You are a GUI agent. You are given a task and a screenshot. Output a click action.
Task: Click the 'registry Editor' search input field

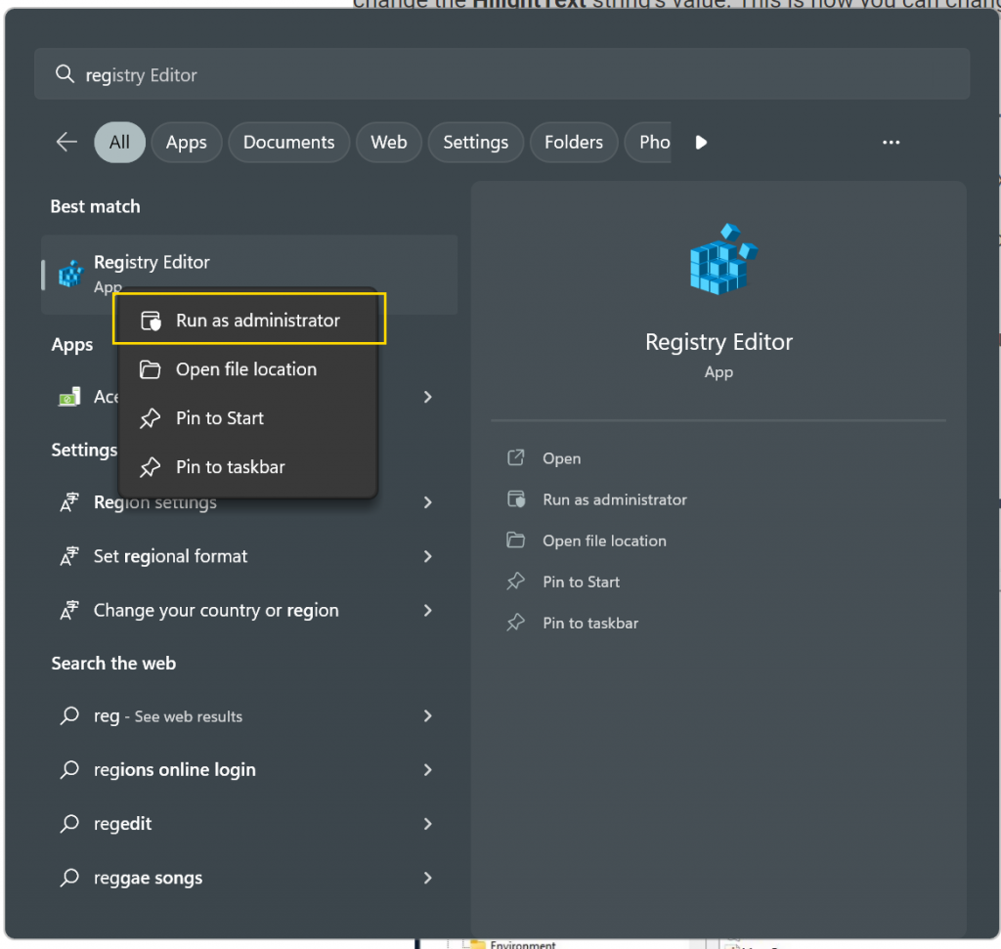pyautogui.click(x=501, y=74)
